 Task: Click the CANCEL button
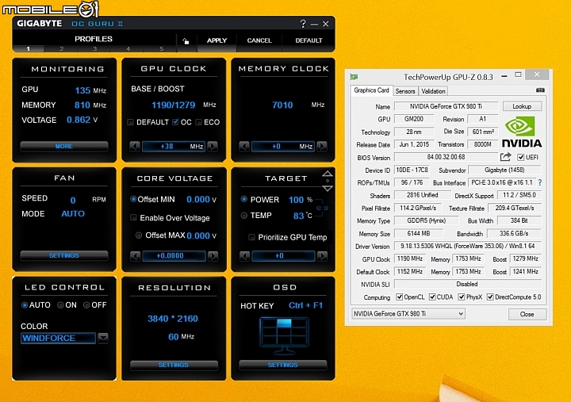point(259,40)
